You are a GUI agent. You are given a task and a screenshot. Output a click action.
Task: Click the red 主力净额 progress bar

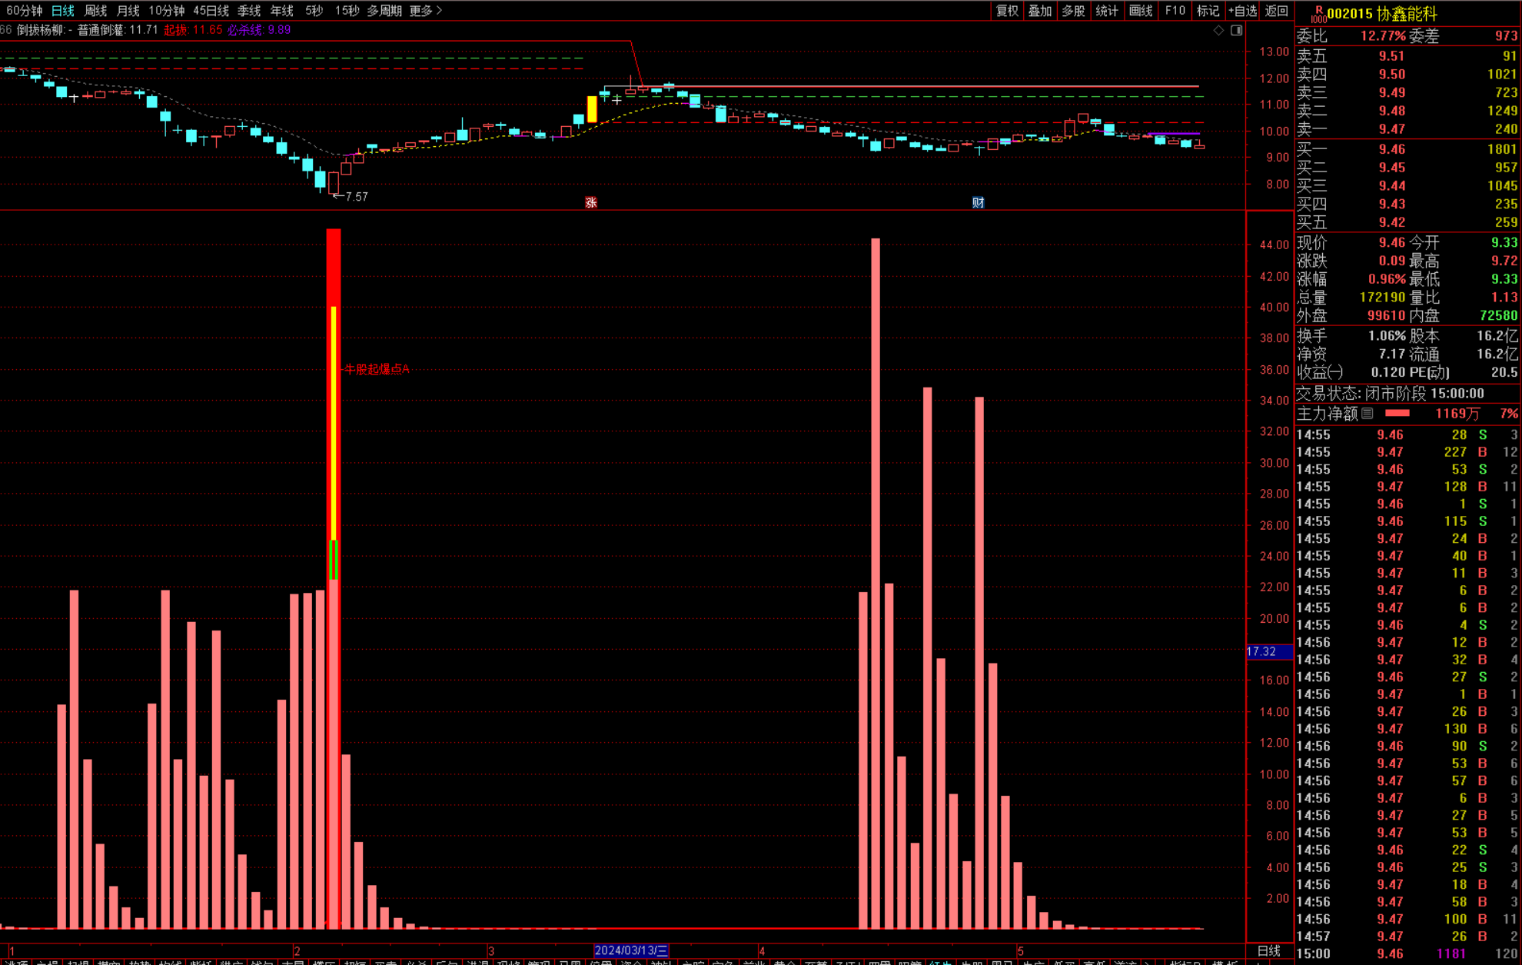tap(1397, 414)
